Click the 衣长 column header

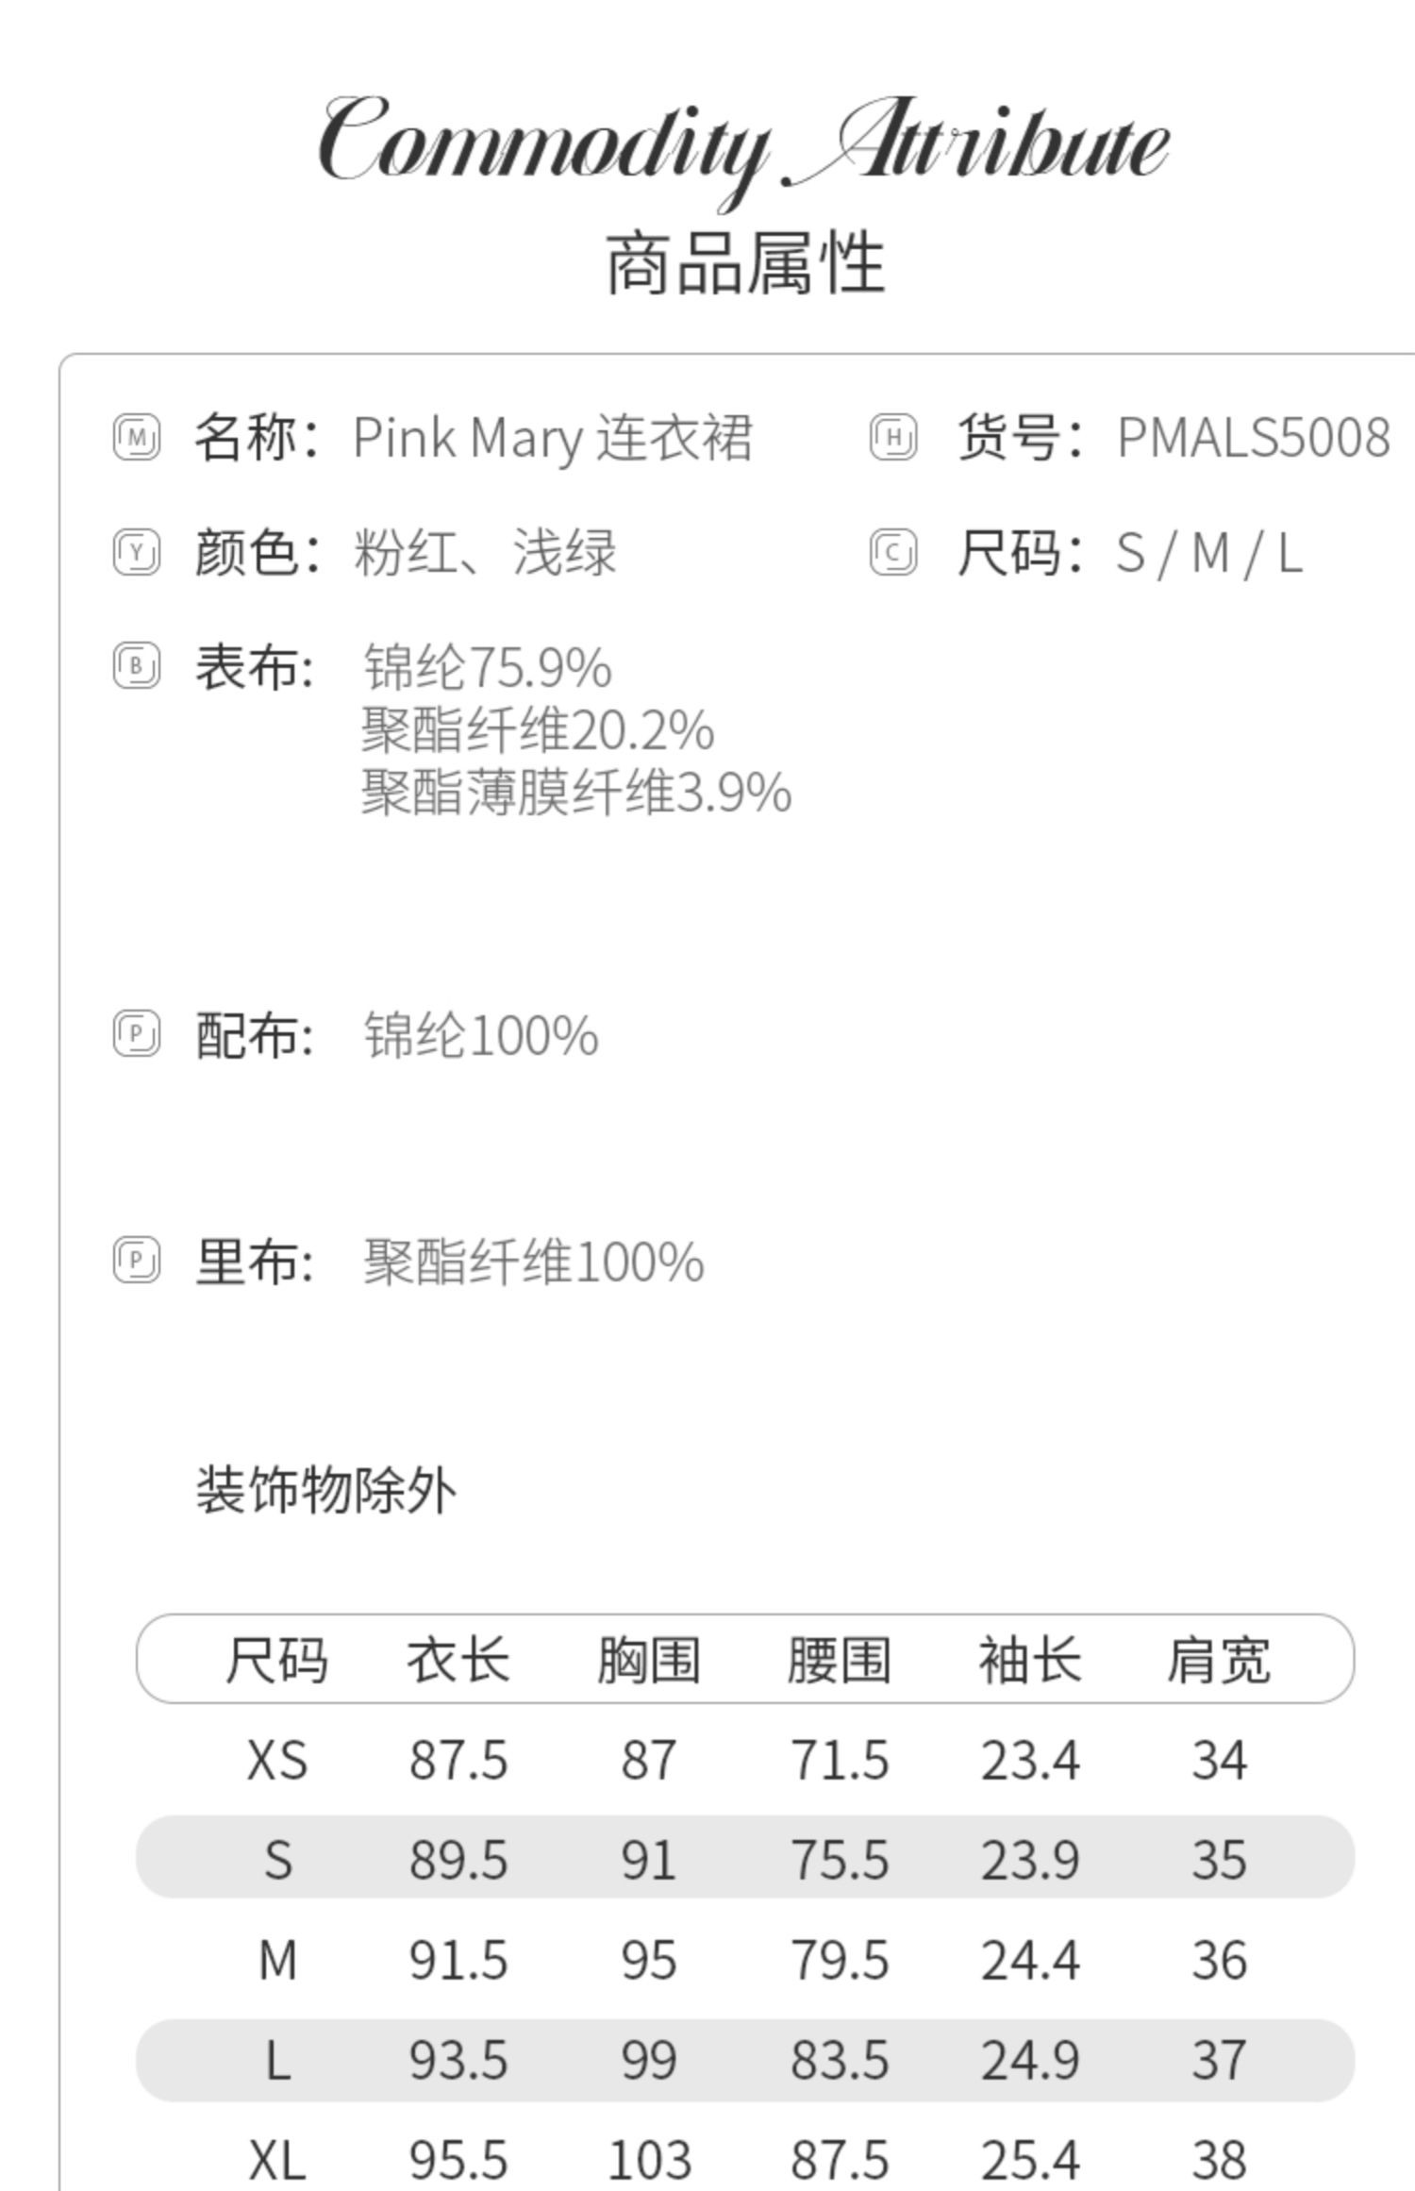458,1661
